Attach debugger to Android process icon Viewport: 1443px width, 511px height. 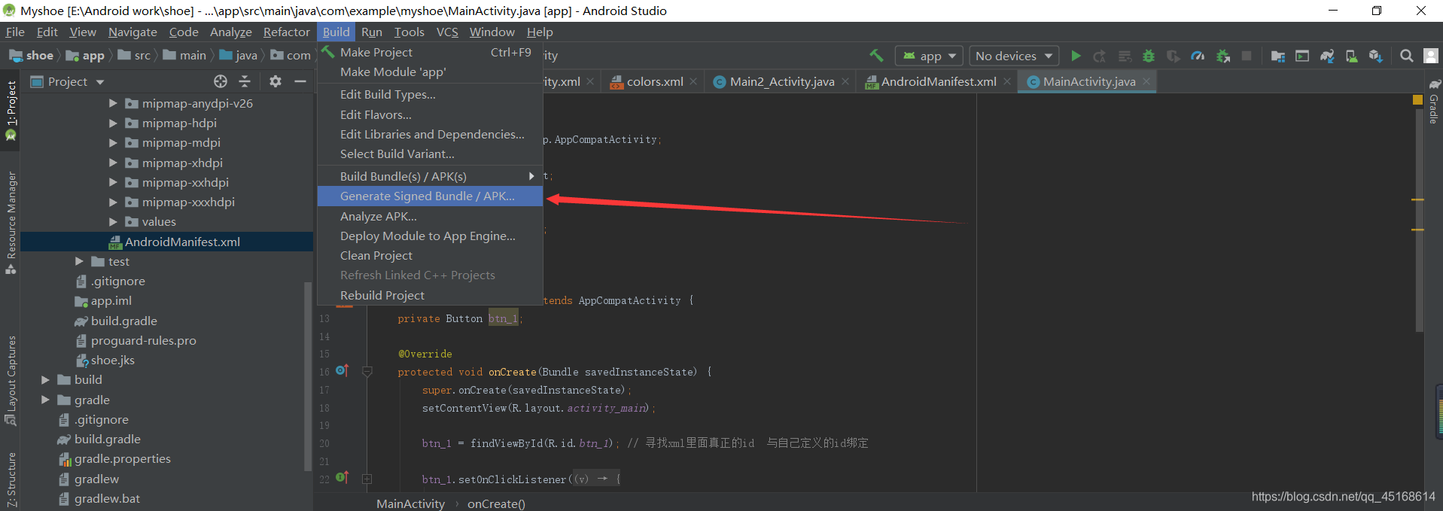pyautogui.click(x=1222, y=56)
